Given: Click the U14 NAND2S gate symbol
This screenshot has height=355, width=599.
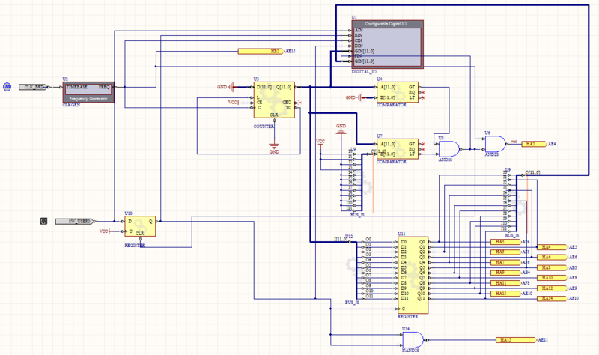Looking at the screenshot, I should click(x=411, y=339).
